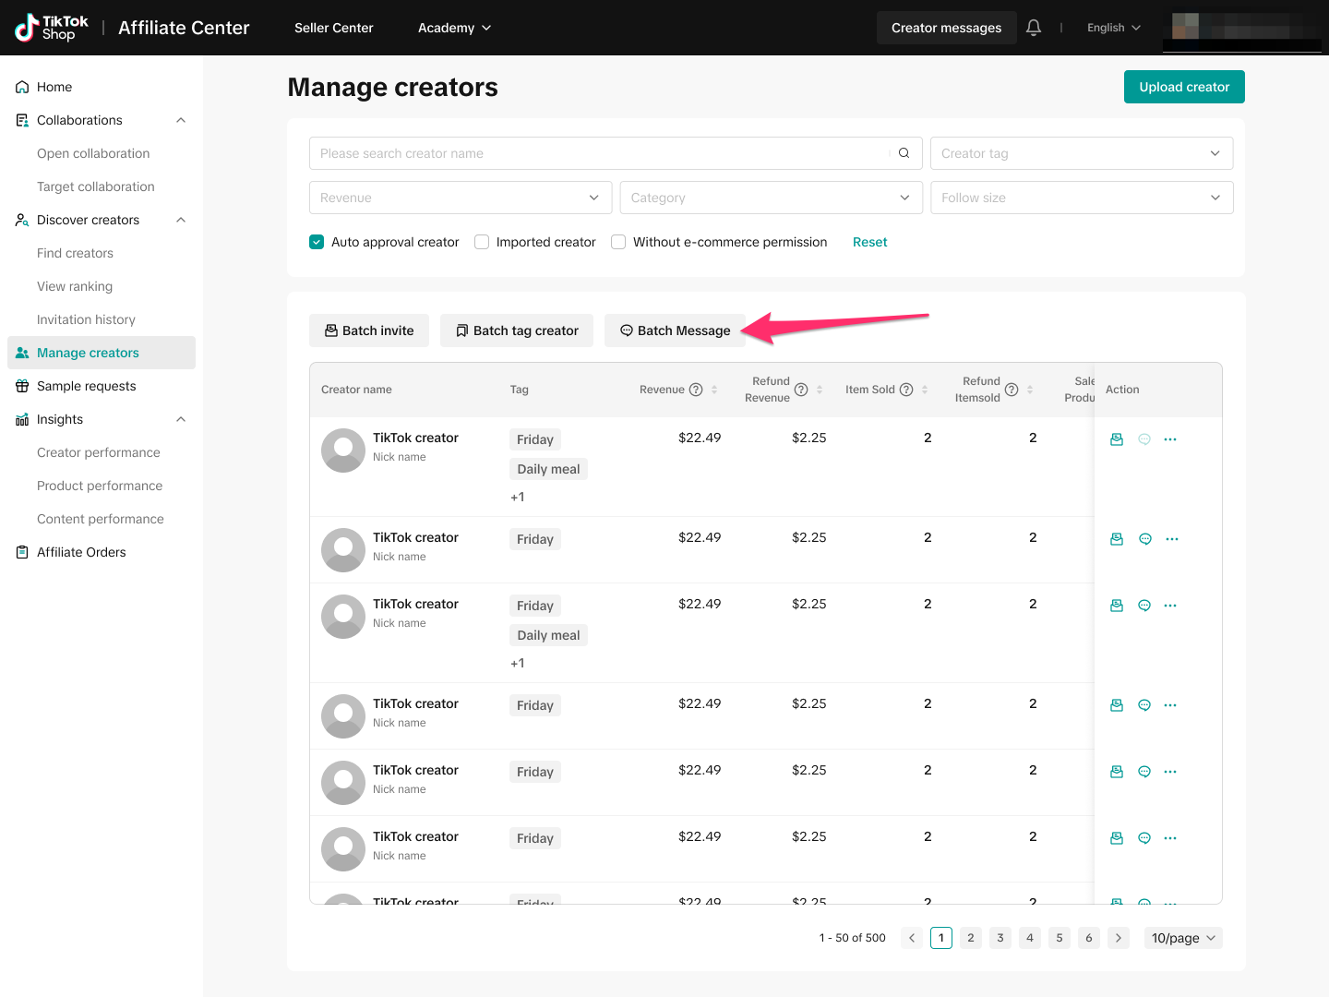Viewport: 1329px width, 997px height.
Task: Click message icon in second creator row
Action: [x=1144, y=539]
